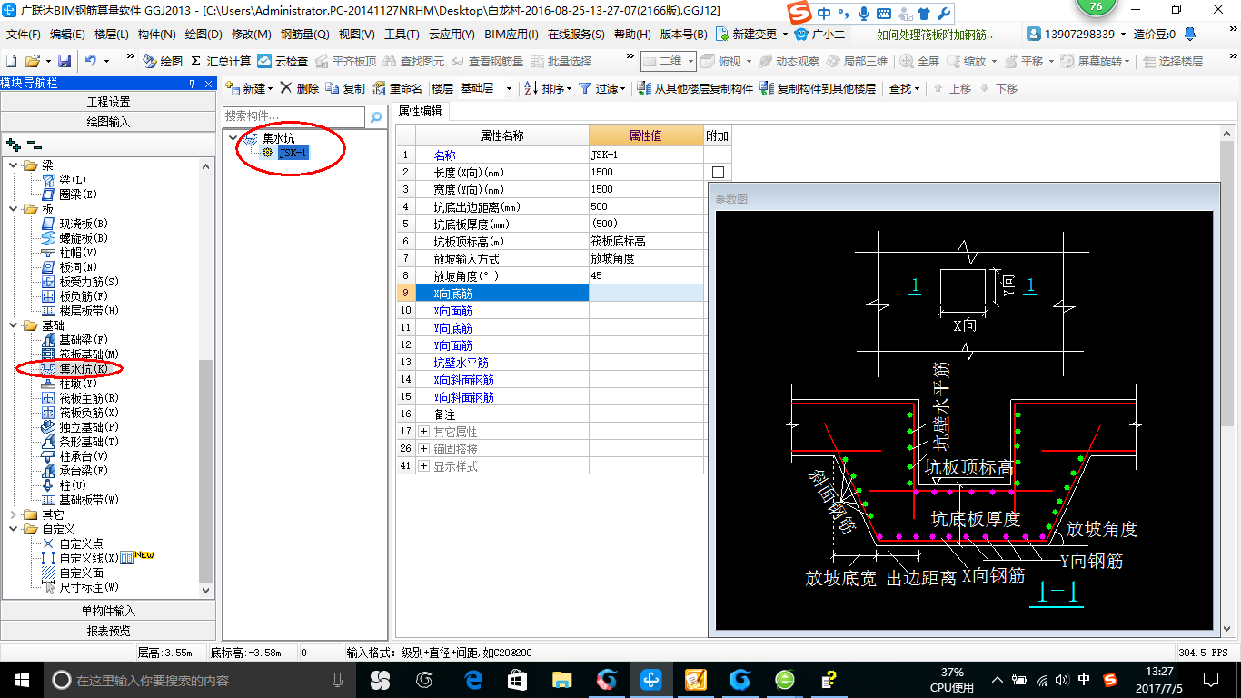Select 集水坑(K) in navigation tree
1241x698 pixels.
(84, 369)
